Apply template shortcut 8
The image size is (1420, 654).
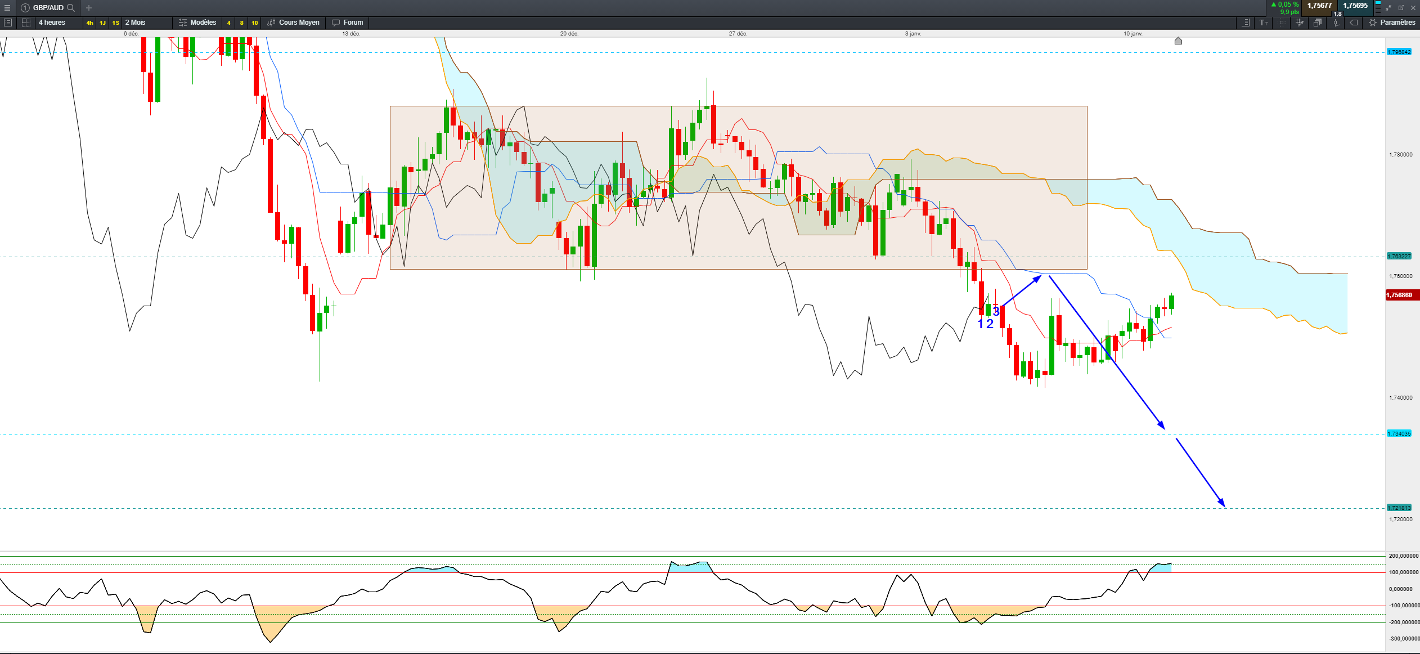(241, 23)
